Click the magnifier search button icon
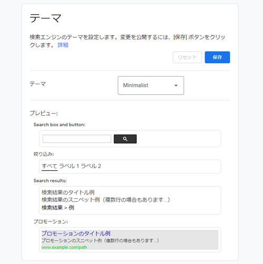Screen dimensions: 263x264 125,139
